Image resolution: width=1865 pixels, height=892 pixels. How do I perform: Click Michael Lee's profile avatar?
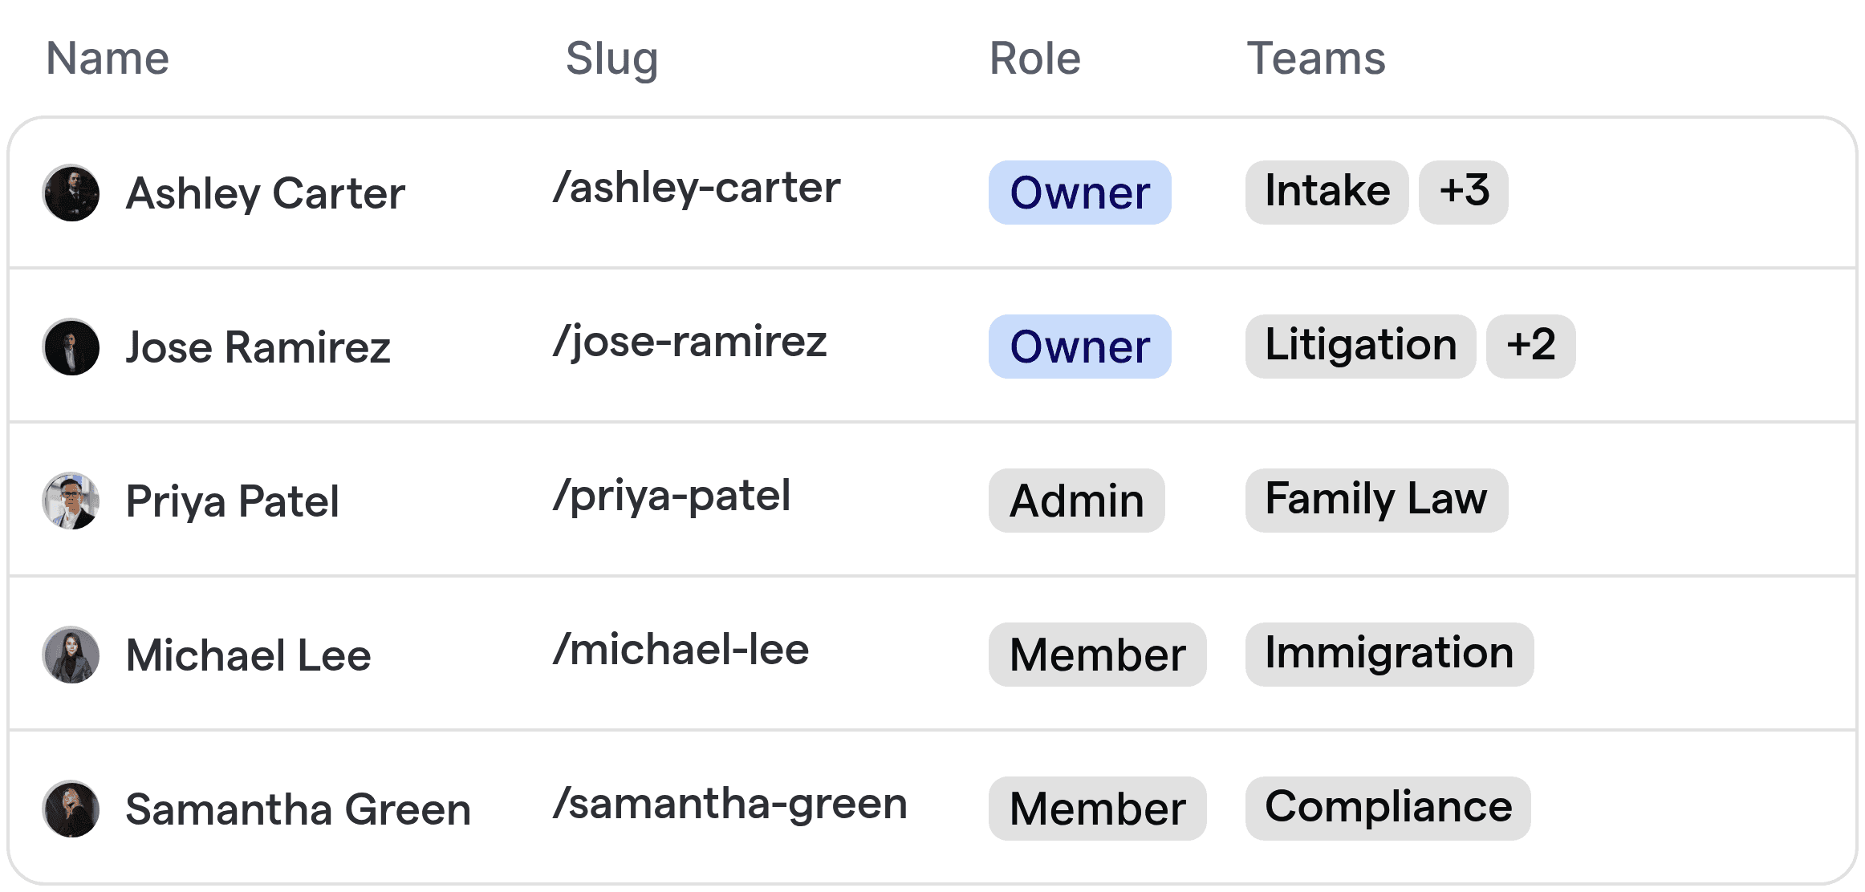[x=71, y=655]
